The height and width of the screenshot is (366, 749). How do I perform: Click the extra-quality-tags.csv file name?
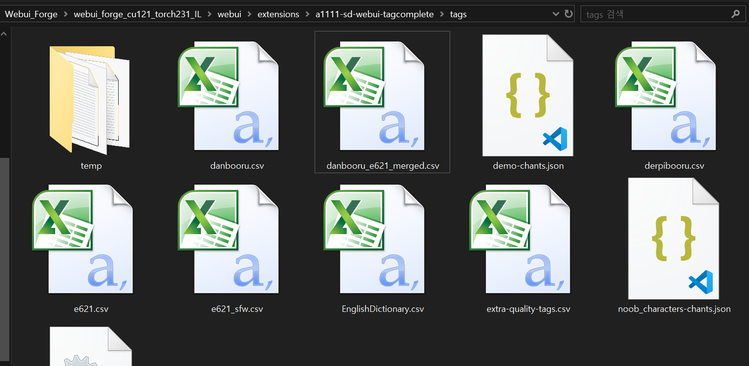(x=528, y=309)
